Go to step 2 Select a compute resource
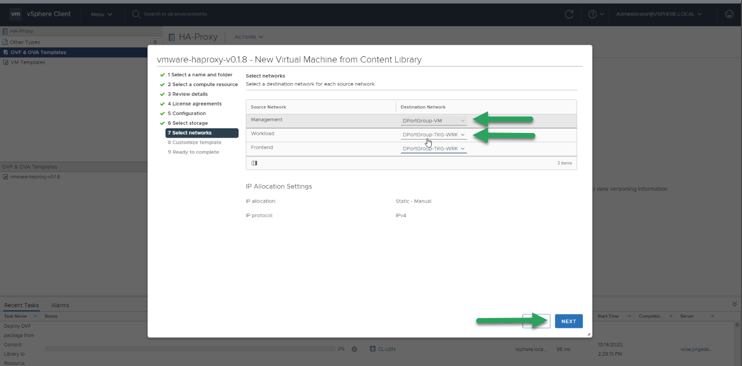The height and width of the screenshot is (366, 742). tap(203, 85)
